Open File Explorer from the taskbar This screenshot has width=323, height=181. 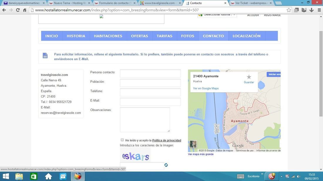pos(19,176)
